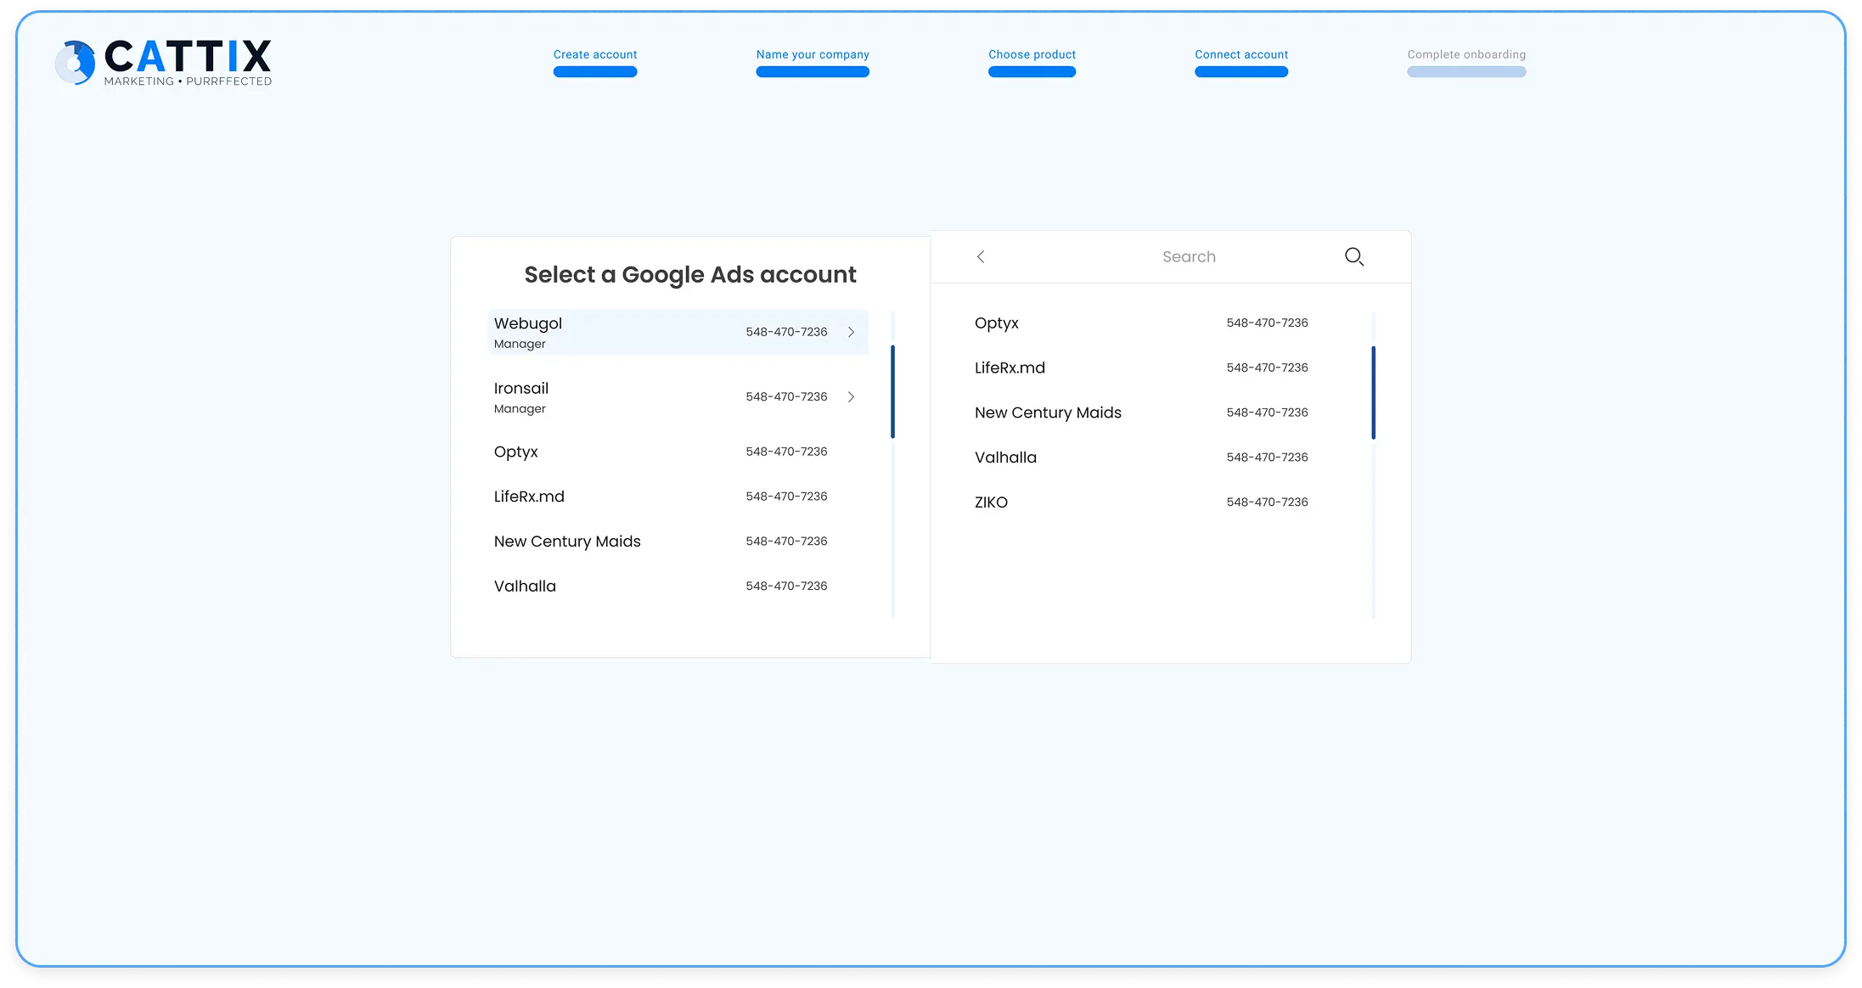1862x988 pixels.
Task: Click the Cattix logo
Action: pos(162,62)
